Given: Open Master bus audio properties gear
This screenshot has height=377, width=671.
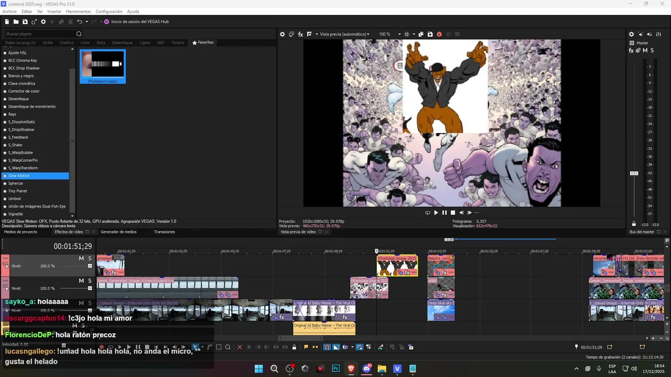Looking at the screenshot, I should coord(631,34).
